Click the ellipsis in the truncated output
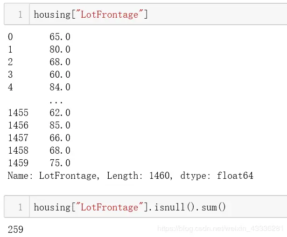 pyautogui.click(x=56, y=102)
